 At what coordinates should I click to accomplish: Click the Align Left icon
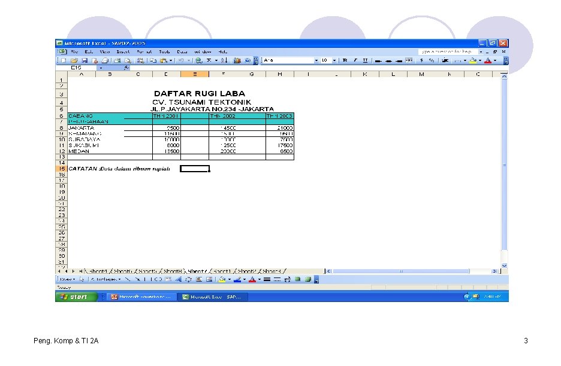click(x=378, y=61)
